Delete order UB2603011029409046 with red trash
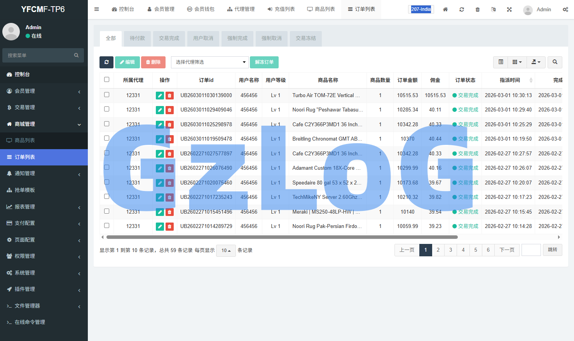574x341 pixels. click(169, 110)
